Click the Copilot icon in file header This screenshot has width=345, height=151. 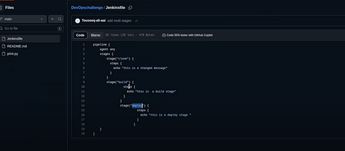pyautogui.click(x=164, y=35)
